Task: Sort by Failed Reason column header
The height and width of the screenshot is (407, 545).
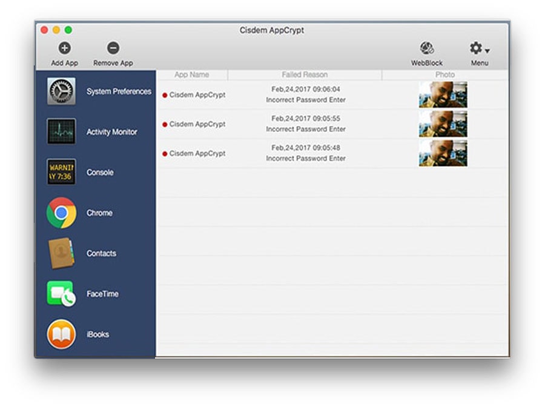Action: coord(305,74)
